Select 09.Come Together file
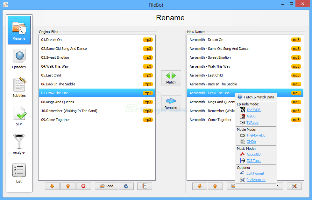312x200 pixels. [x=97, y=120]
